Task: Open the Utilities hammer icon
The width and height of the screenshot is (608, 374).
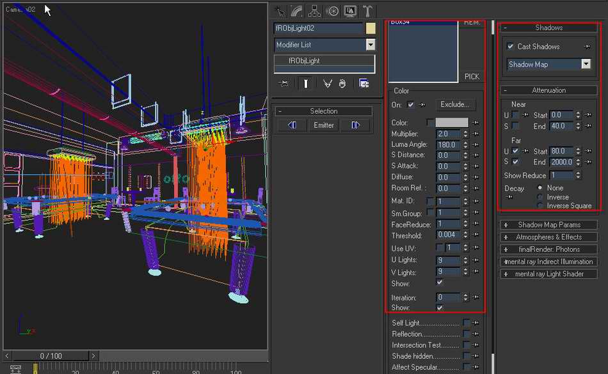Action: [x=367, y=11]
